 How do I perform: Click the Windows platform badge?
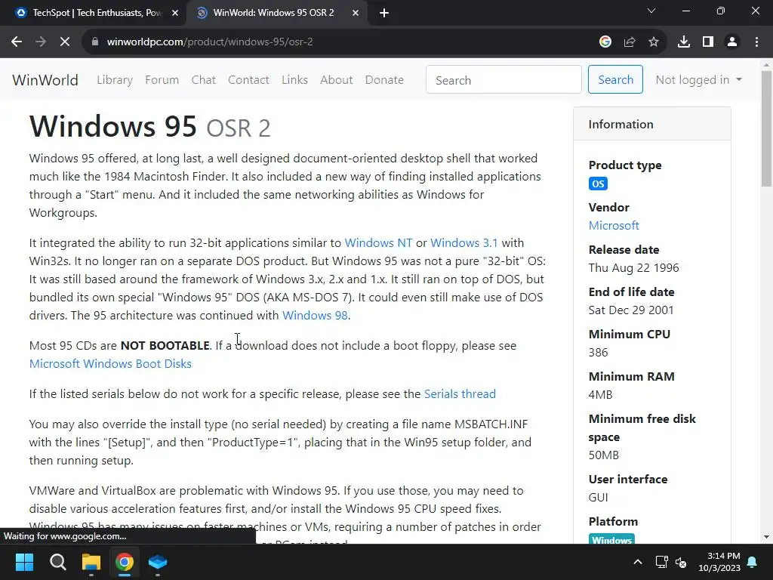pos(611,539)
